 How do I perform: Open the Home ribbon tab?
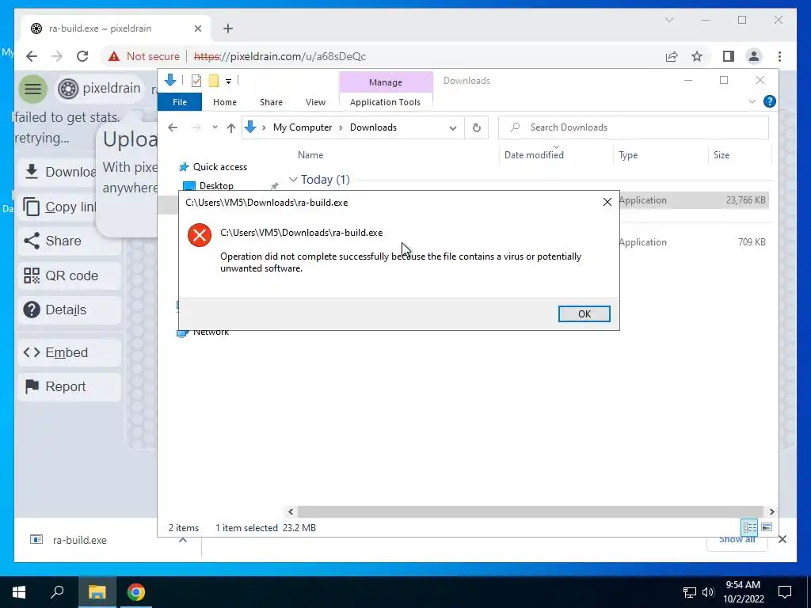pos(224,102)
